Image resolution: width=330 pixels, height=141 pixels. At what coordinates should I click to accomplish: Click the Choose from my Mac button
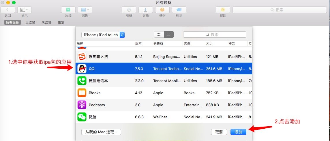tap(101, 132)
